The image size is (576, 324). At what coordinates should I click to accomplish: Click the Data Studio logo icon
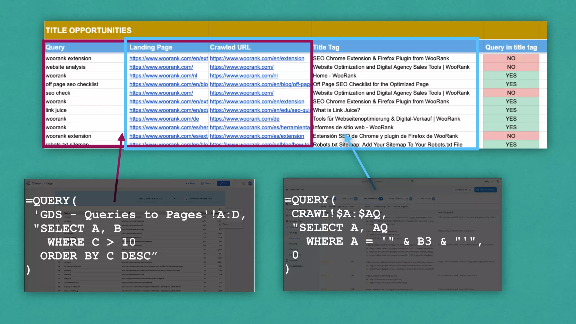[x=28, y=183]
